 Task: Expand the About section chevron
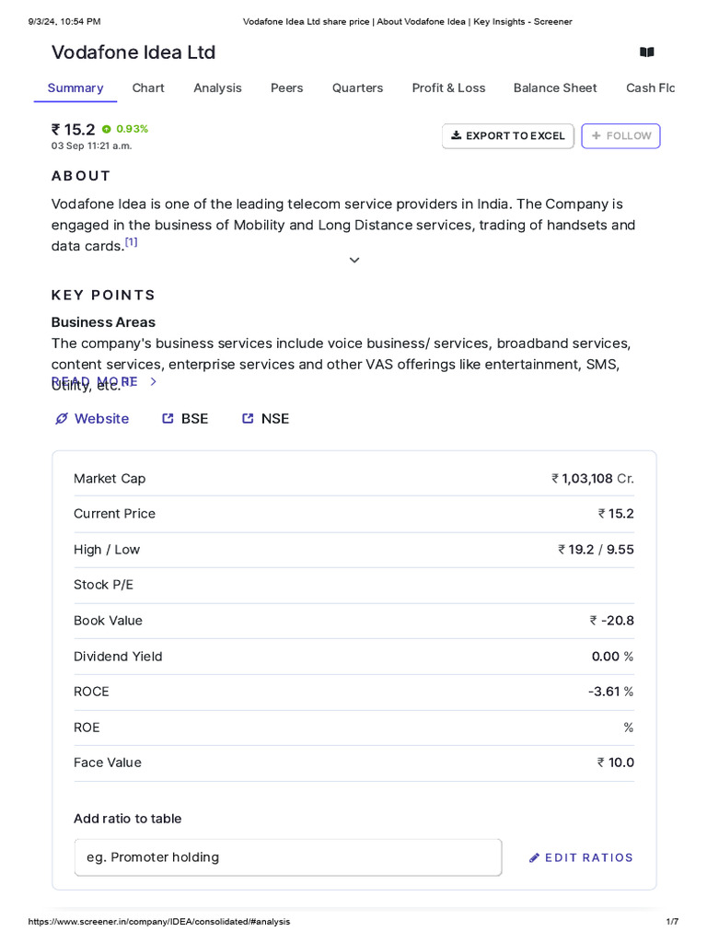[354, 261]
